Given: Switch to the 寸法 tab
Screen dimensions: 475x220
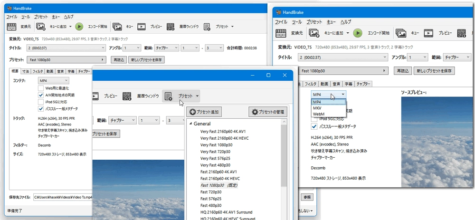Looking at the screenshot, I should pyautogui.click(x=25, y=71).
